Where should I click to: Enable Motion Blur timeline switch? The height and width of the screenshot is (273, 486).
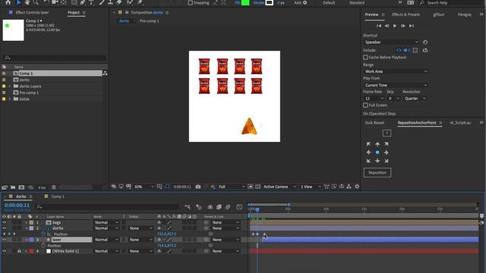coord(228,207)
